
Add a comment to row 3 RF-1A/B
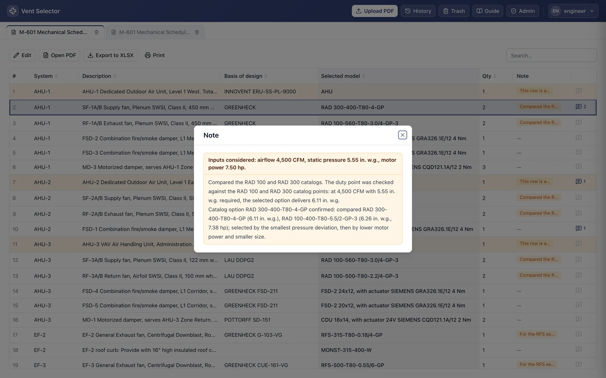[x=579, y=122]
